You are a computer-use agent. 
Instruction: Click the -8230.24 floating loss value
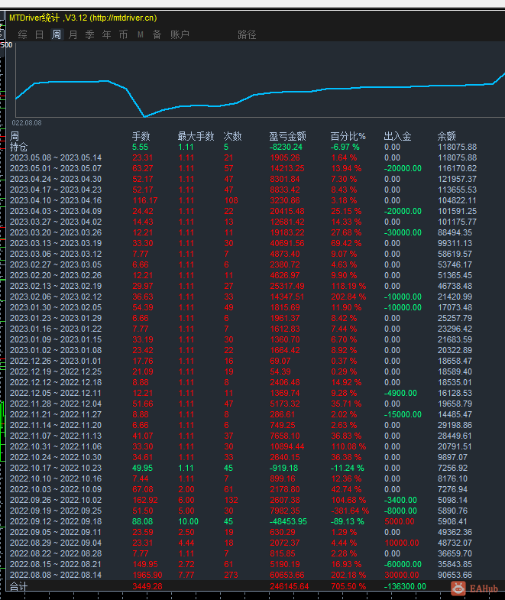click(x=286, y=147)
